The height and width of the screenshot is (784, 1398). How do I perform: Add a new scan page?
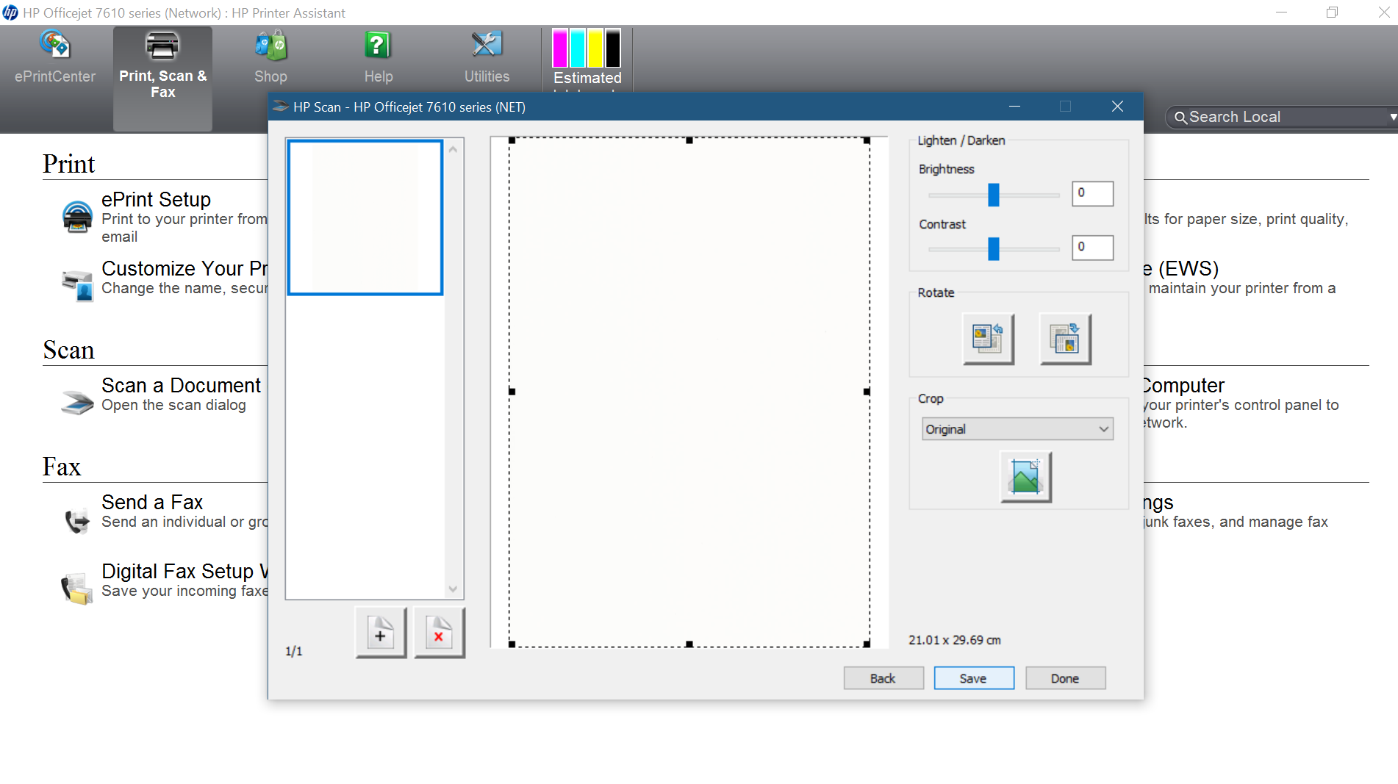pos(379,633)
